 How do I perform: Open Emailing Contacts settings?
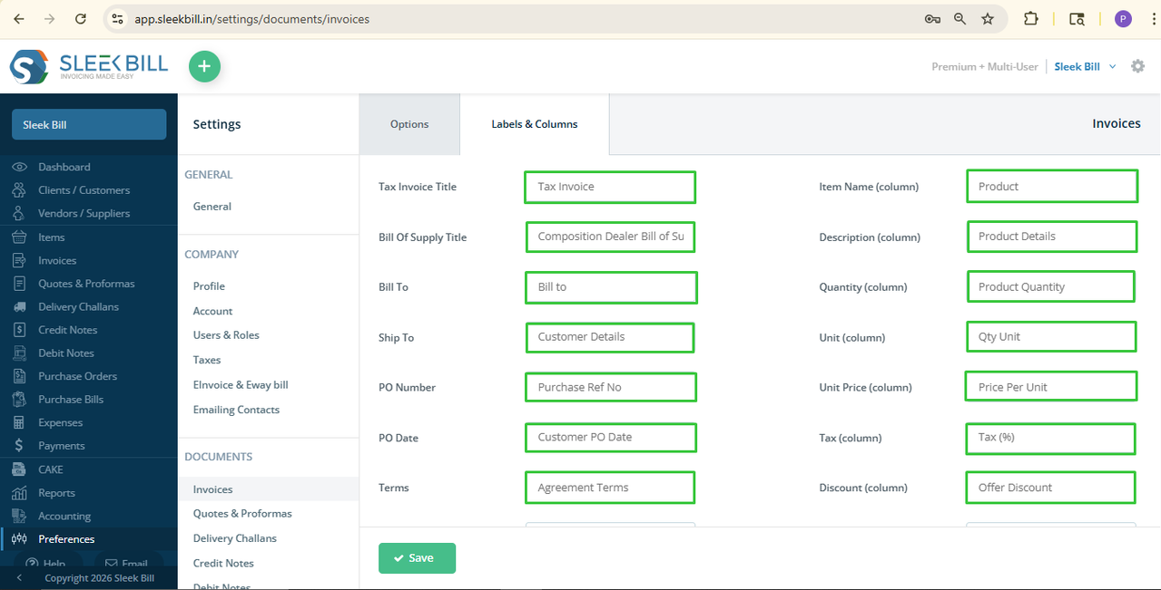(x=236, y=410)
